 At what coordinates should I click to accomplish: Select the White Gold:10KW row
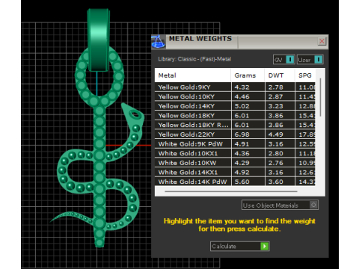point(235,163)
